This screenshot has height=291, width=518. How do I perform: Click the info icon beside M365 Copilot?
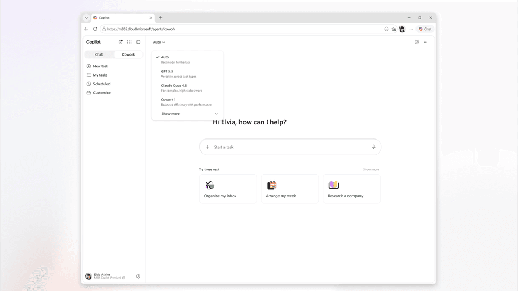point(124,278)
